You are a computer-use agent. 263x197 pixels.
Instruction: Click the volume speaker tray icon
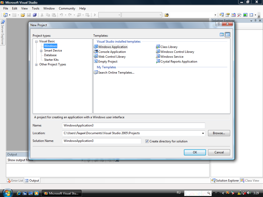click(249, 193)
